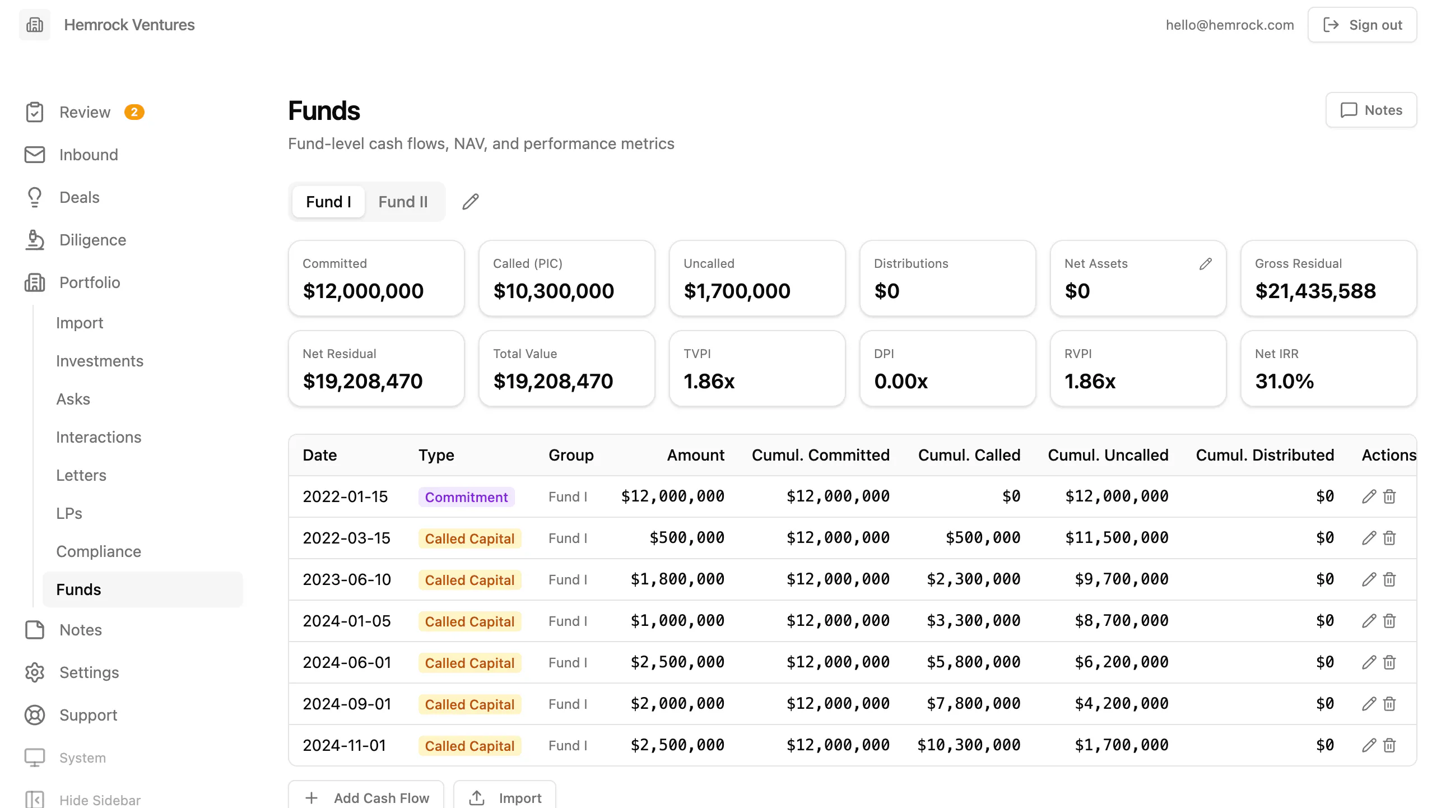The image size is (1432, 808).
Task: Go to Investments in the sidebar
Action: tap(100, 361)
